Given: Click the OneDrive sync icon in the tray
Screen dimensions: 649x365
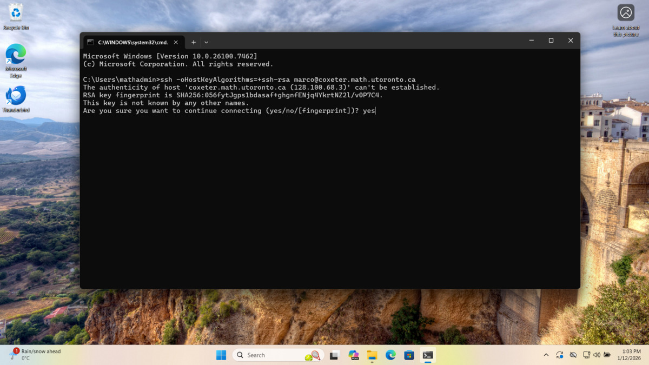Looking at the screenshot, I should (x=559, y=355).
